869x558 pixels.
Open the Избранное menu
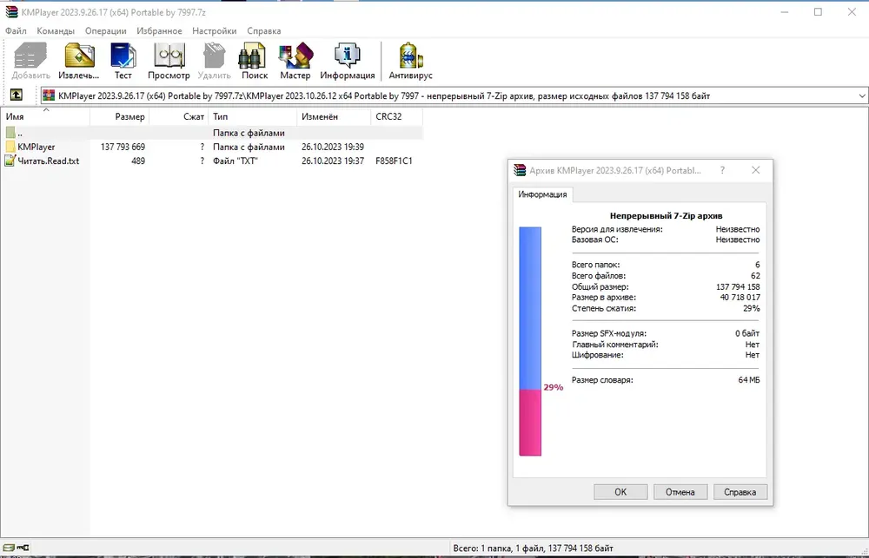(x=159, y=31)
